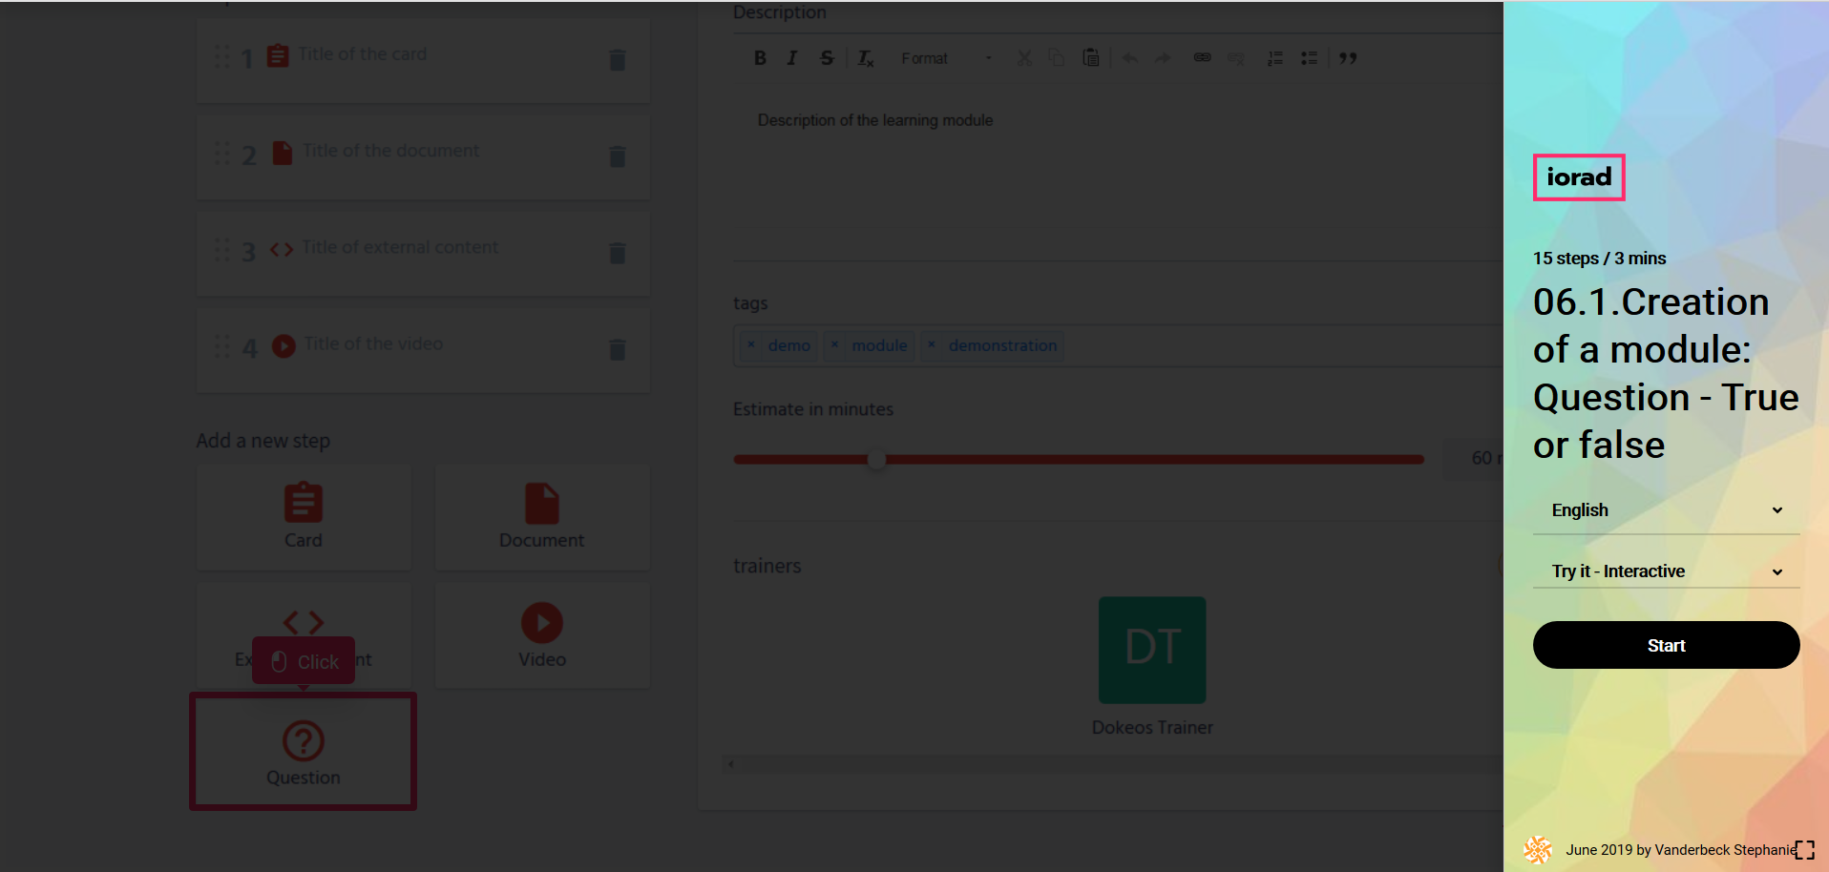Screen dimensions: 1829x872
Task: Click the block quote icon
Action: tap(1348, 58)
